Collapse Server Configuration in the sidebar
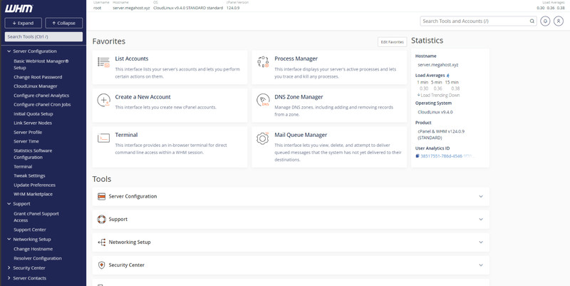The image size is (570, 286). tap(9, 51)
